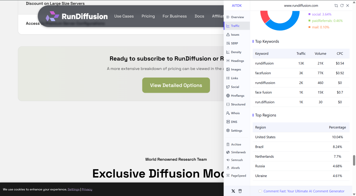The image size is (356, 196).
Task: Click the panel dock-position icon
Action: [x=336, y=6]
